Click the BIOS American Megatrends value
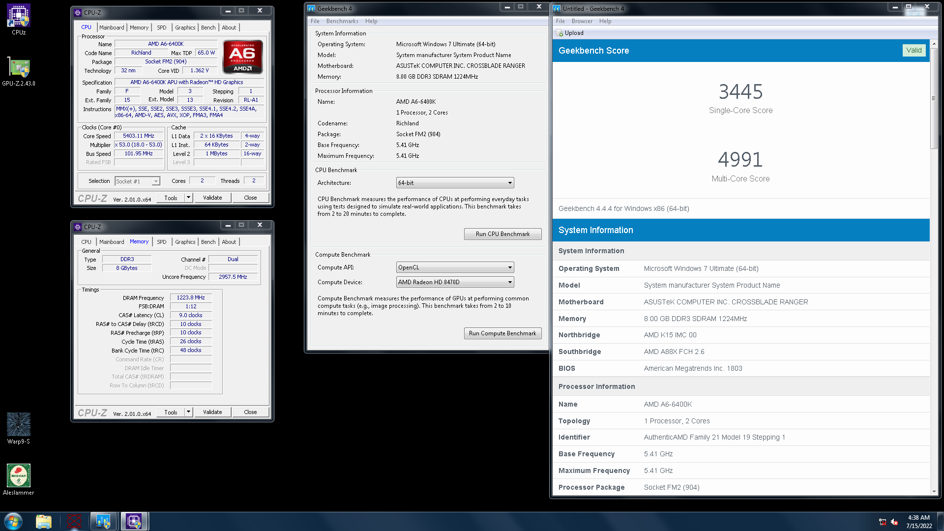944x531 pixels. pyautogui.click(x=693, y=368)
